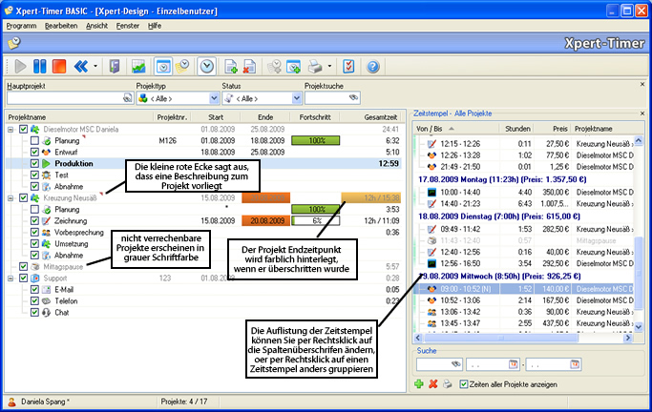The height and width of the screenshot is (412, 652).
Task: Sort projects by the Gesamtzeit column header
Action: pyautogui.click(x=371, y=117)
